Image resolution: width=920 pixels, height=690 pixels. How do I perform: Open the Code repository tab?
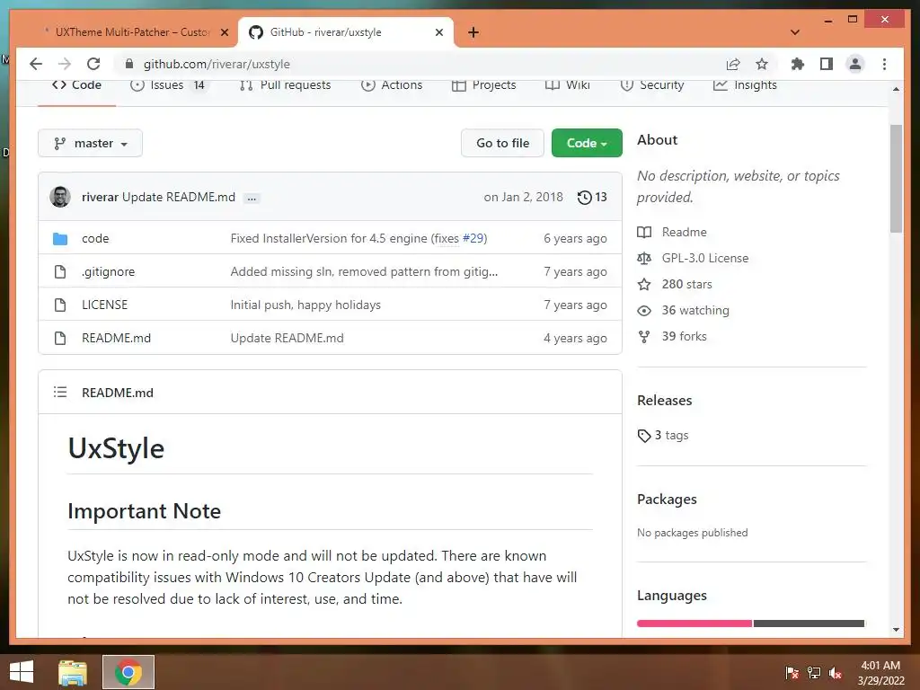[x=77, y=85]
